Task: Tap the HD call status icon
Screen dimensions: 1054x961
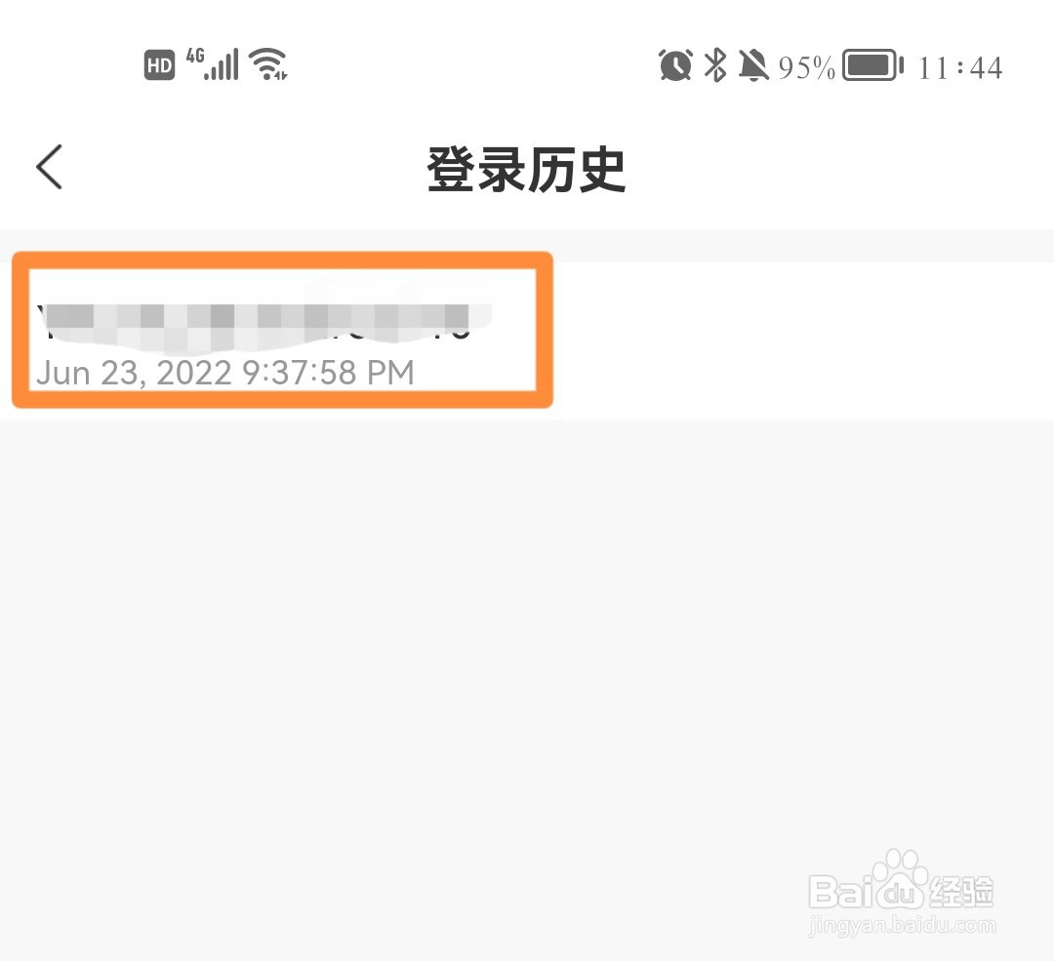Action: 159,65
